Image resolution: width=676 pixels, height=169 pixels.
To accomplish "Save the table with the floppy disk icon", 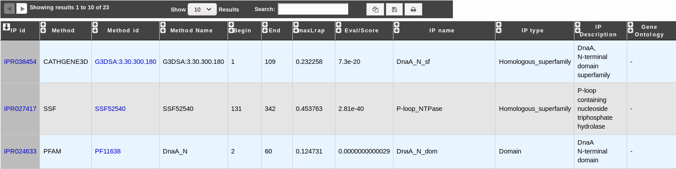I will (394, 9).
